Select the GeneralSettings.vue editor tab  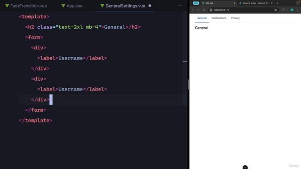(125, 6)
